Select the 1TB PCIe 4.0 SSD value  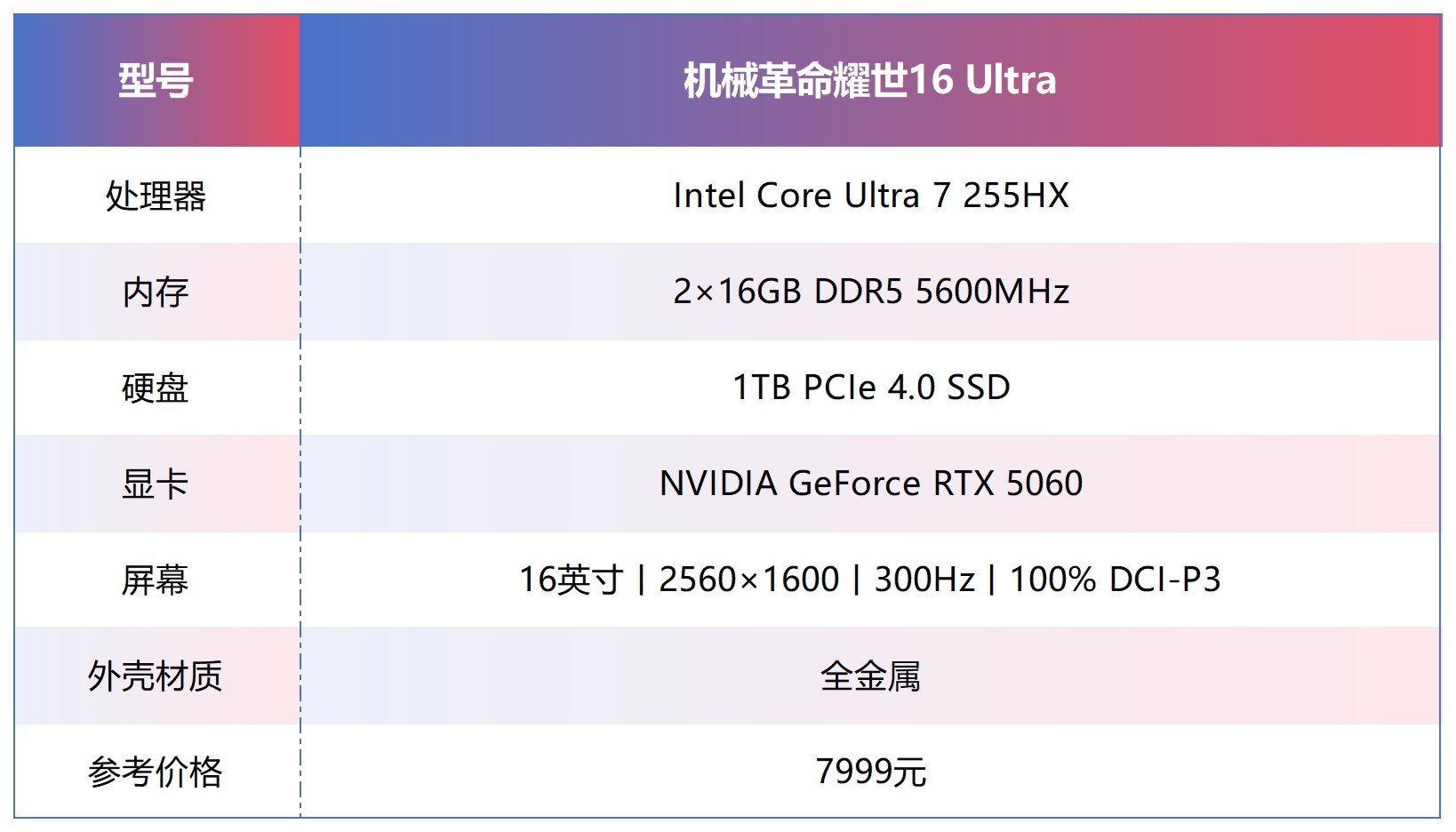pos(870,388)
